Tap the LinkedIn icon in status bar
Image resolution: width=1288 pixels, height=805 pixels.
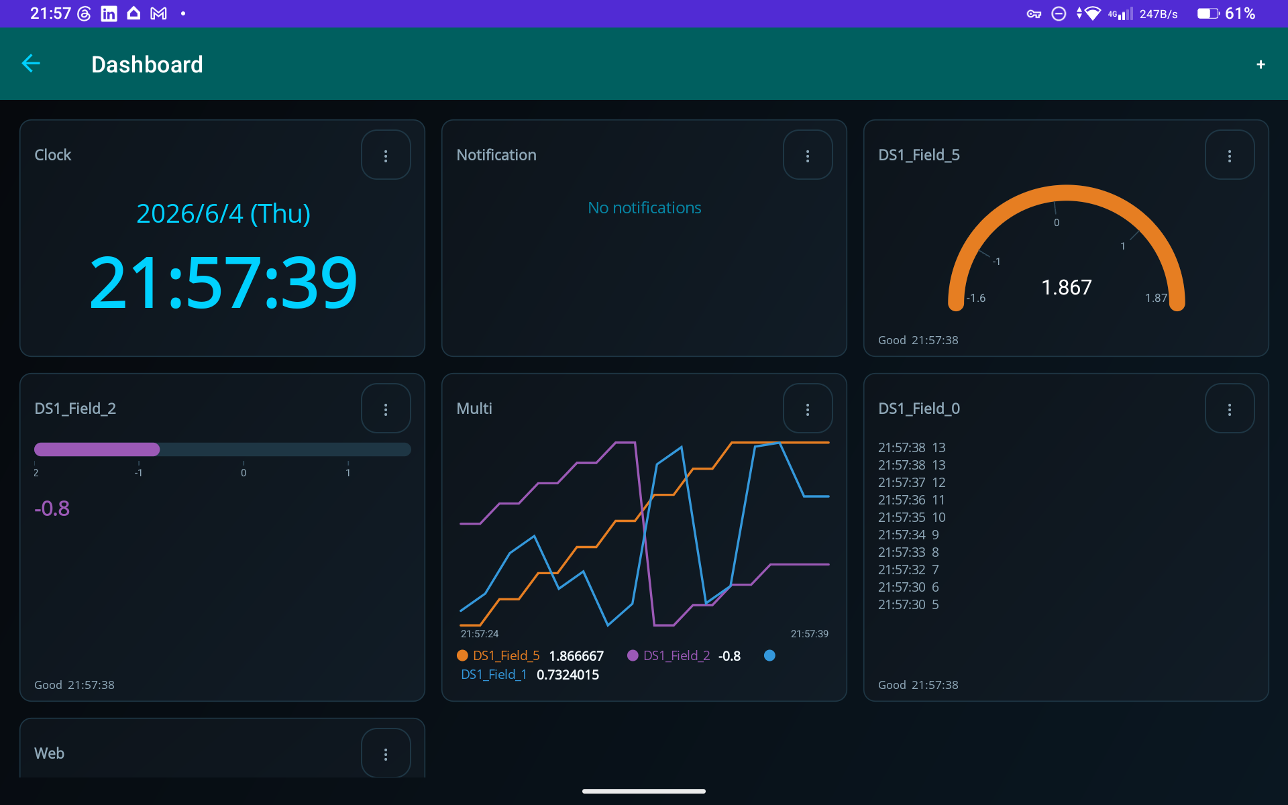(x=109, y=14)
